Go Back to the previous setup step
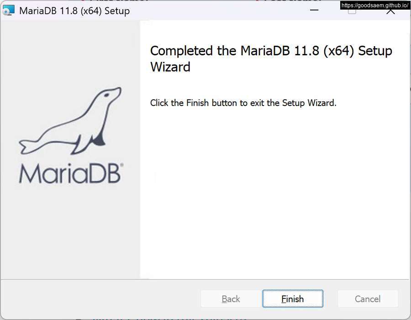Image resolution: width=411 pixels, height=320 pixels. tap(231, 299)
